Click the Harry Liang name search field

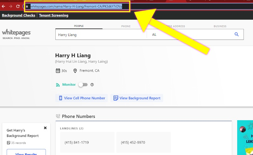[x=101, y=34]
